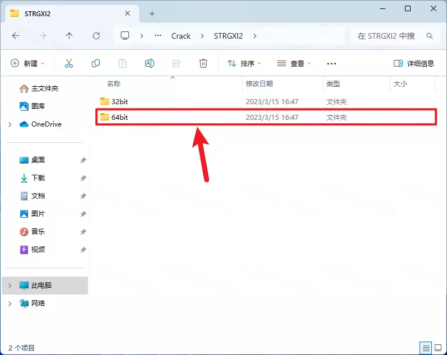Viewport: 447px width, 355px height.
Task: Click the Rename icon in toolbar
Action: click(x=150, y=63)
